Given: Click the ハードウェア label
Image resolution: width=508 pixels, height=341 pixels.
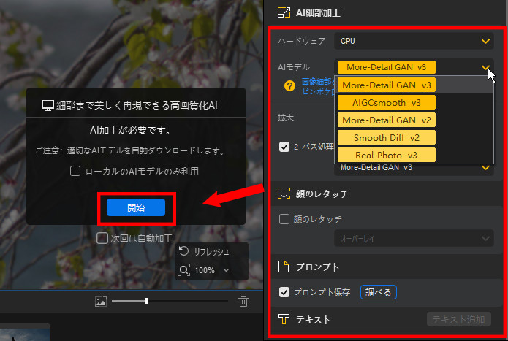Looking at the screenshot, I should (301, 41).
